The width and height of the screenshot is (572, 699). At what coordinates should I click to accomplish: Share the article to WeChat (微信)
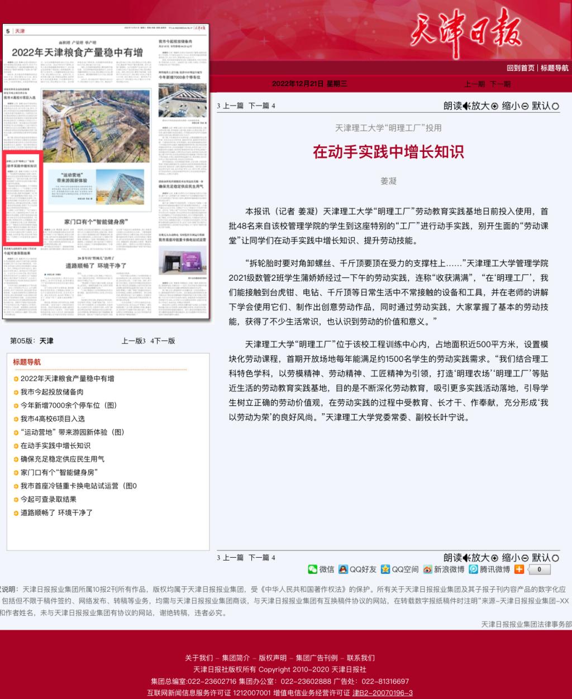313,569
